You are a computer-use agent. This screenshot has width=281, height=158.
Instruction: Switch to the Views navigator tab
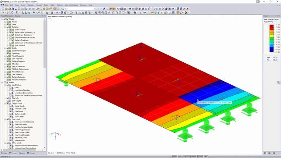[x=22, y=153]
